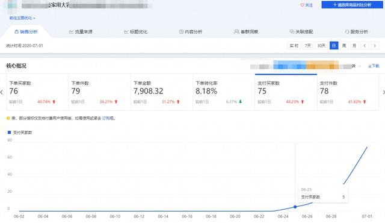Click the 订购 subscribe link
Viewport: 385px width, 223px height.
coord(106,118)
